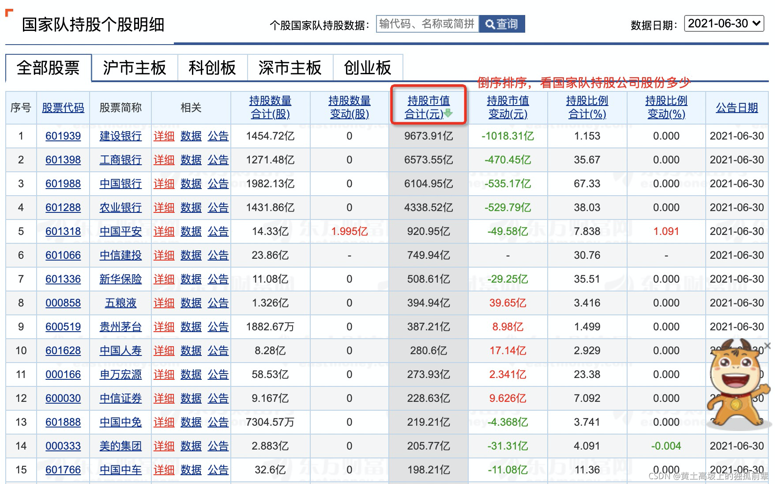Click 数据 for 中国银行
The width and height of the screenshot is (775, 484).
[191, 184]
